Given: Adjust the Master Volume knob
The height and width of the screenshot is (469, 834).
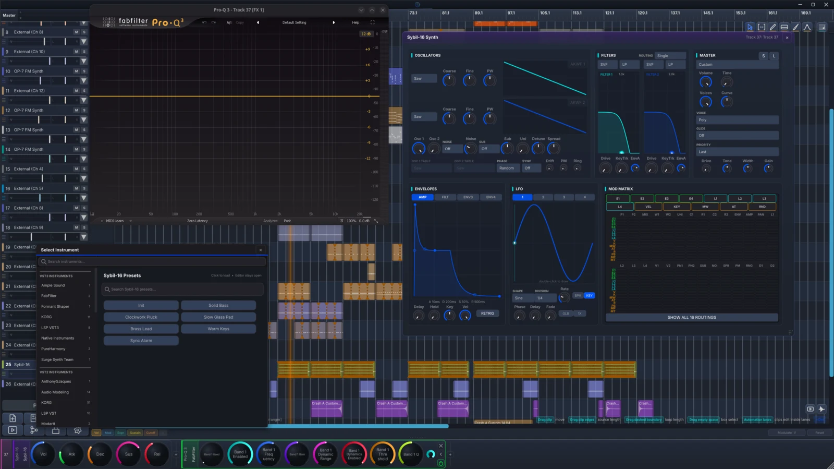Looking at the screenshot, I should [x=706, y=82].
